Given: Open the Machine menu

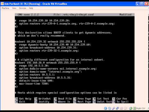Looking at the screenshot, I should tap(5, 8).
